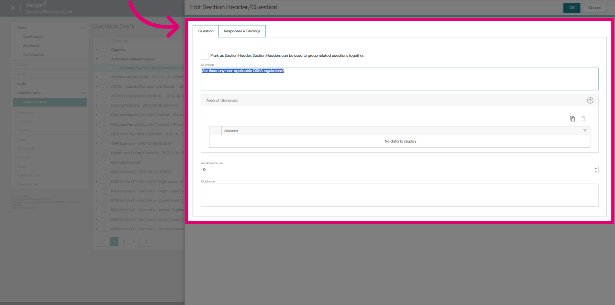Decrease Available Score with down spinner
Image resolution: width=615 pixels, height=305 pixels.
click(x=595, y=171)
